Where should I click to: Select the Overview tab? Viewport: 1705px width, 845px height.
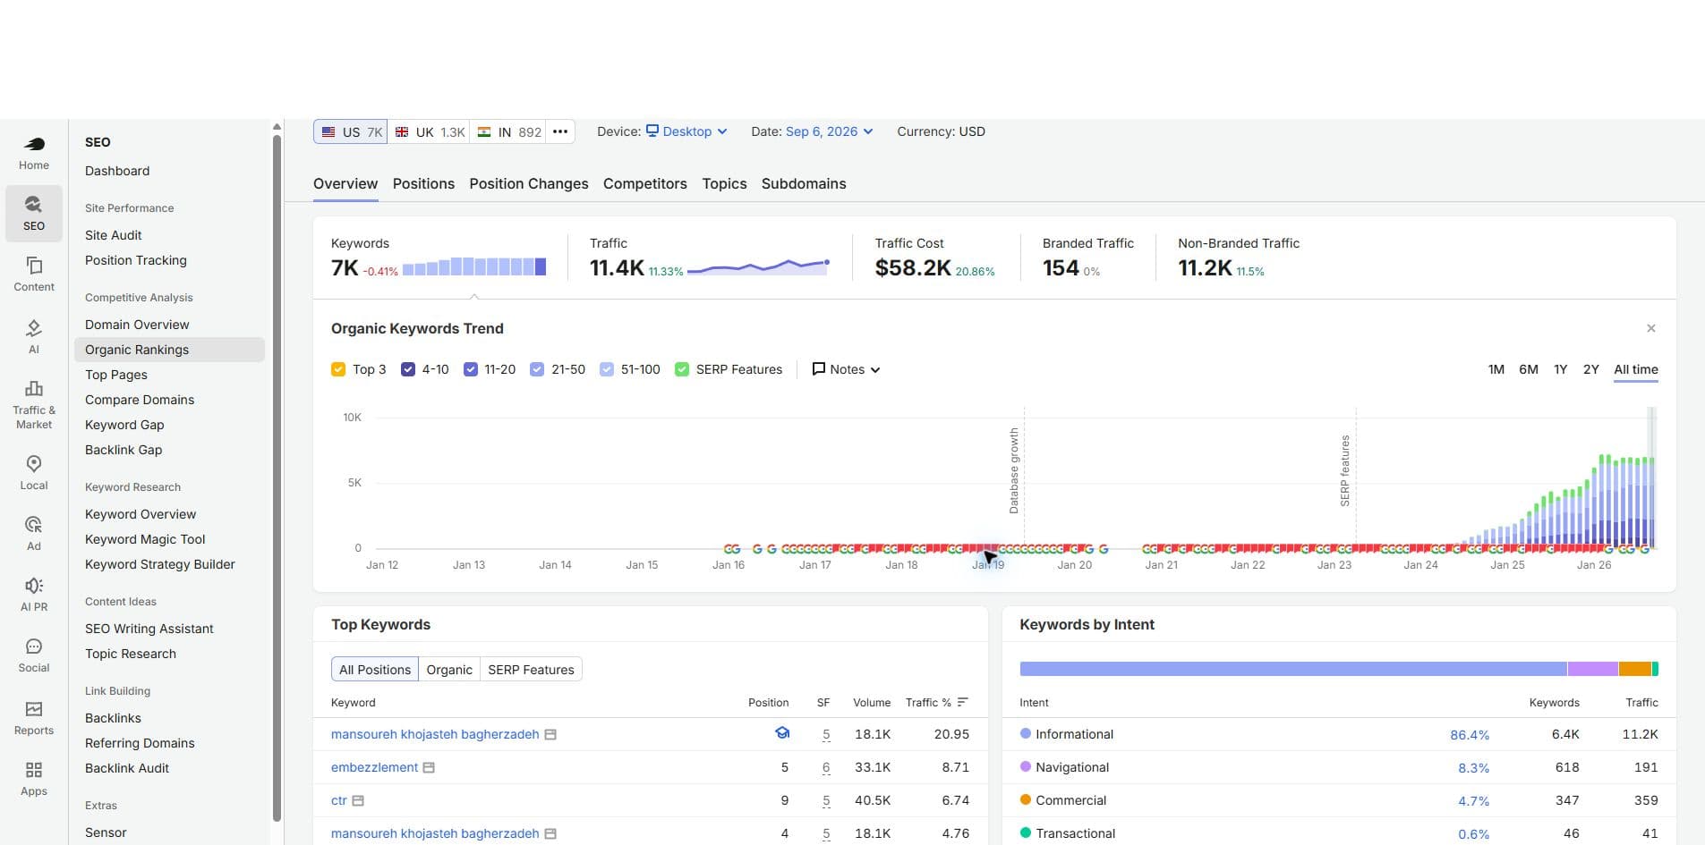point(345,183)
